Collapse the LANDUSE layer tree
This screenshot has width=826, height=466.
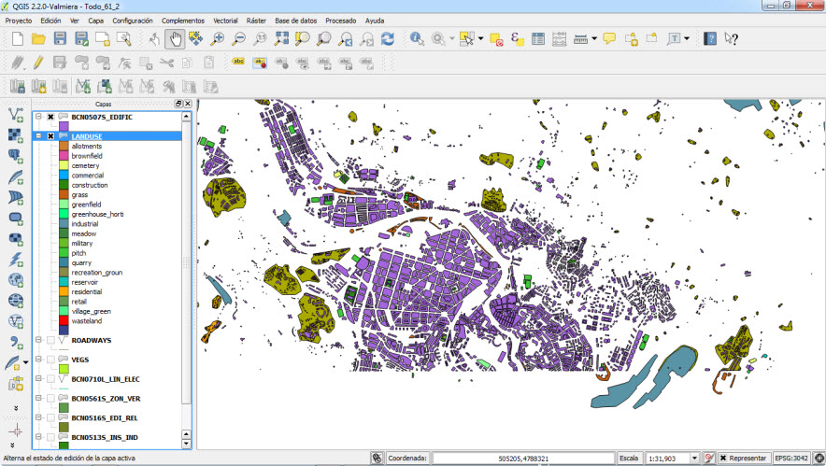tap(38, 136)
